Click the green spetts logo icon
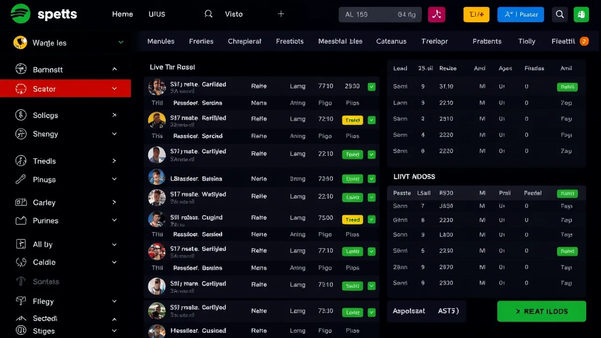Screen dimensions: 601x338 20,14
